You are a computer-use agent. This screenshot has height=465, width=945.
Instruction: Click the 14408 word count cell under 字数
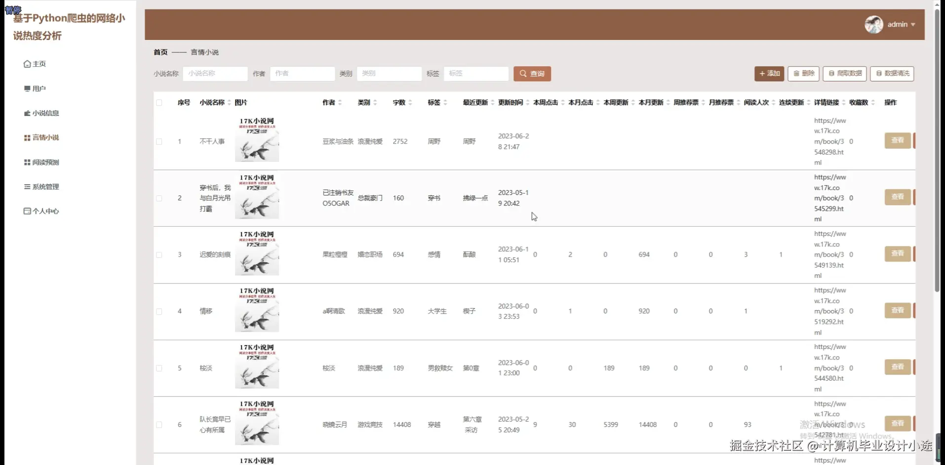coord(402,425)
